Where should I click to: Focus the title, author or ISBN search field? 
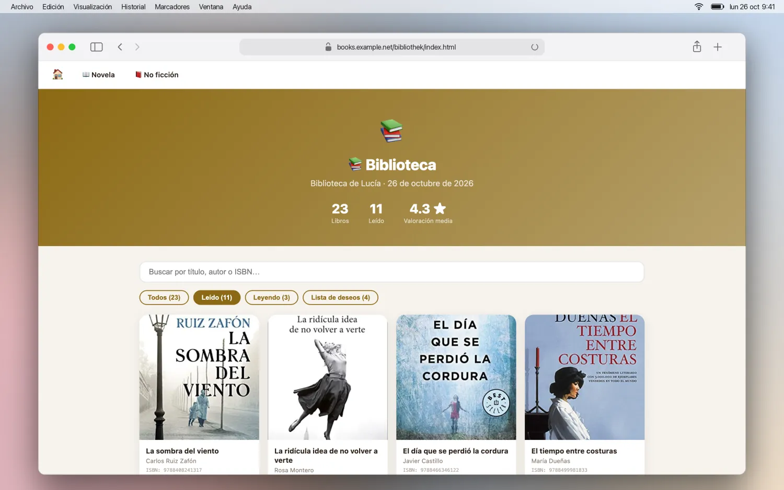point(391,272)
